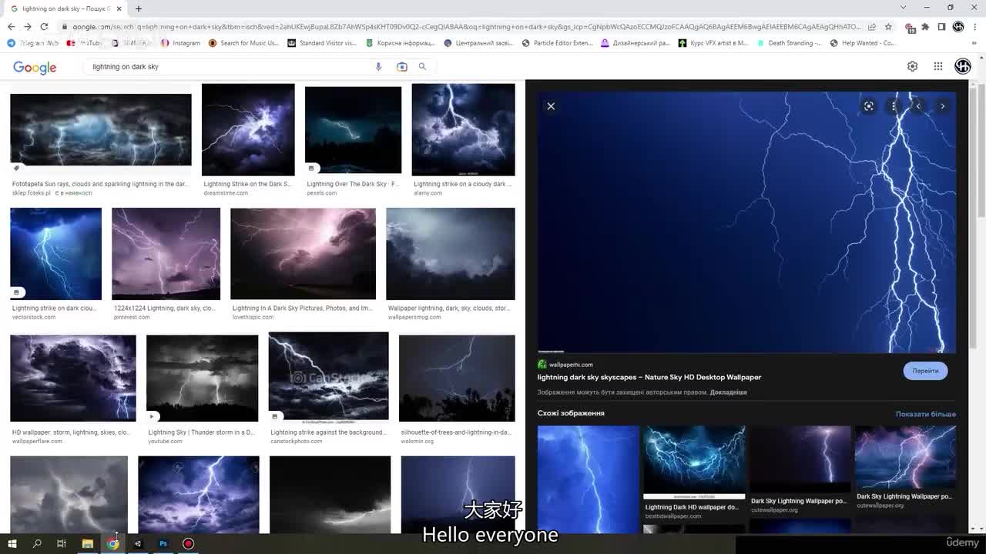
Task: Click voice search microphone icon
Action: click(378, 67)
